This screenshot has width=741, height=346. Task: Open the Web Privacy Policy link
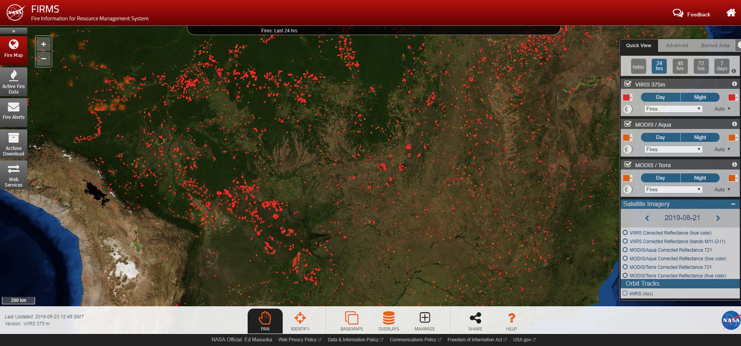[299, 340]
